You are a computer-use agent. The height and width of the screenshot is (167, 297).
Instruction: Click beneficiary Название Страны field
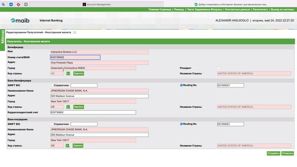(254, 73)
